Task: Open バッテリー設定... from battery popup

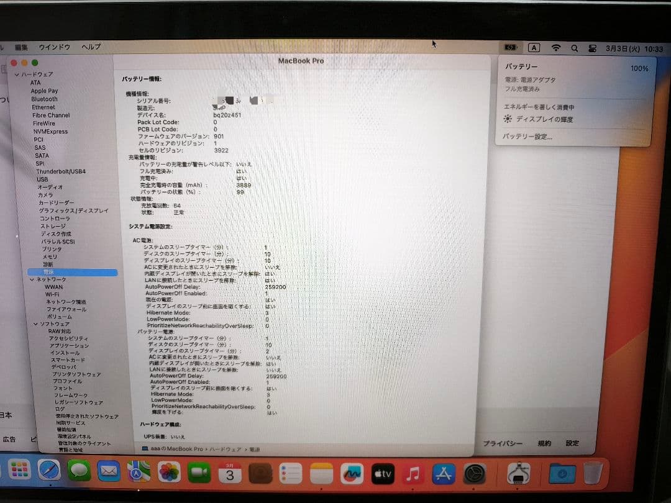Action: tap(527, 137)
